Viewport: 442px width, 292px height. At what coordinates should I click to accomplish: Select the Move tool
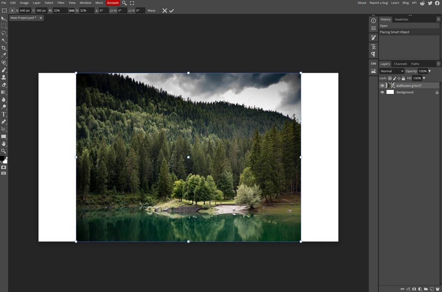4,18
